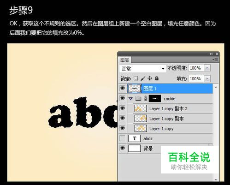Select the text layer T thumbnail for abdz
This screenshot has height=185, width=230.
(135, 138)
